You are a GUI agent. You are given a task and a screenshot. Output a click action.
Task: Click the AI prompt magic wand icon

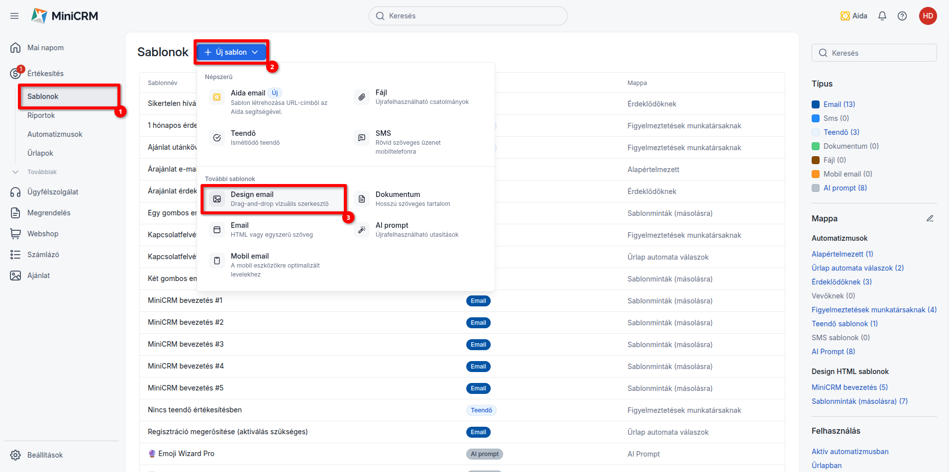pyautogui.click(x=362, y=230)
